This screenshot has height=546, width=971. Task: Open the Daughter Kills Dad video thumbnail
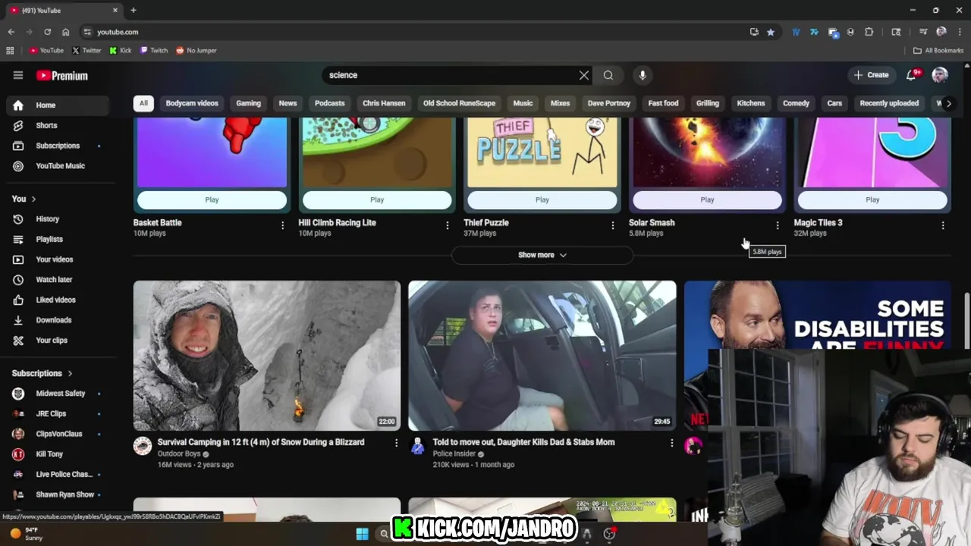(x=542, y=356)
